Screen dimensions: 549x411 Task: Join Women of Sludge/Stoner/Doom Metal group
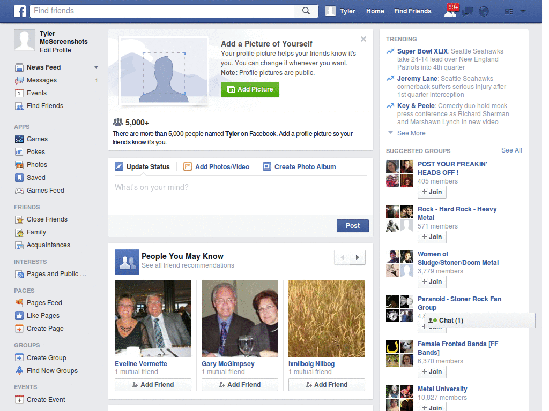pyautogui.click(x=432, y=281)
